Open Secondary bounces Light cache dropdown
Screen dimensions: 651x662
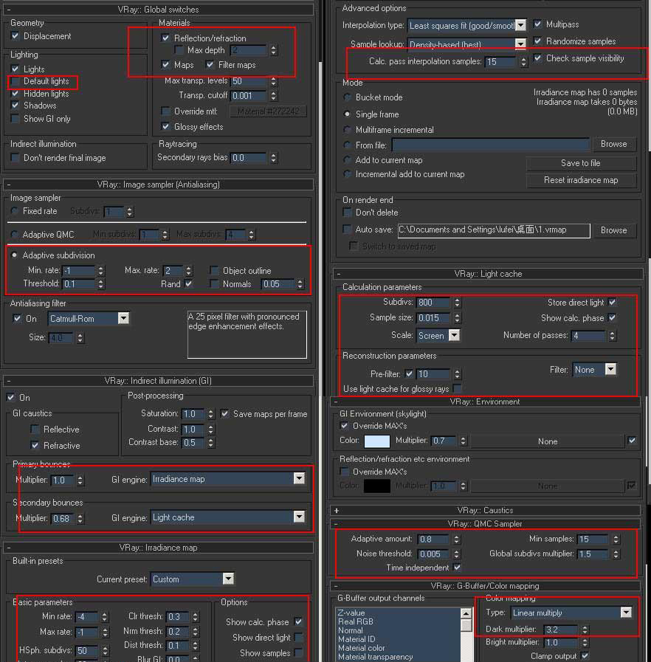click(x=299, y=517)
